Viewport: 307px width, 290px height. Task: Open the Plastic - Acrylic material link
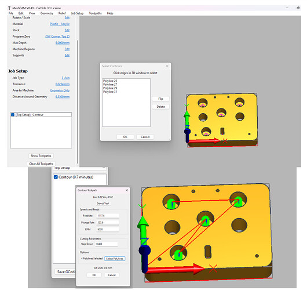[x=60, y=24]
